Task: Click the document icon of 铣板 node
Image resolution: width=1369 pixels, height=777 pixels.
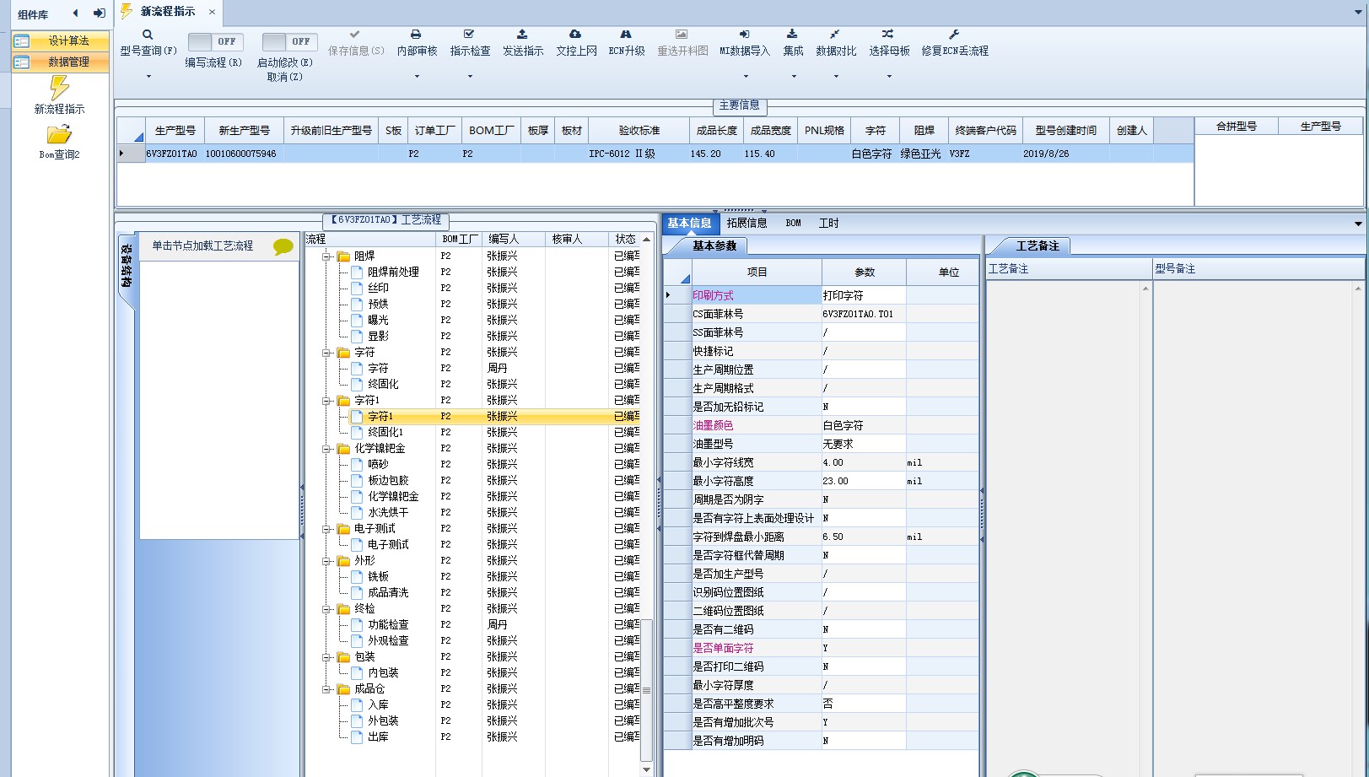Action: 357,577
